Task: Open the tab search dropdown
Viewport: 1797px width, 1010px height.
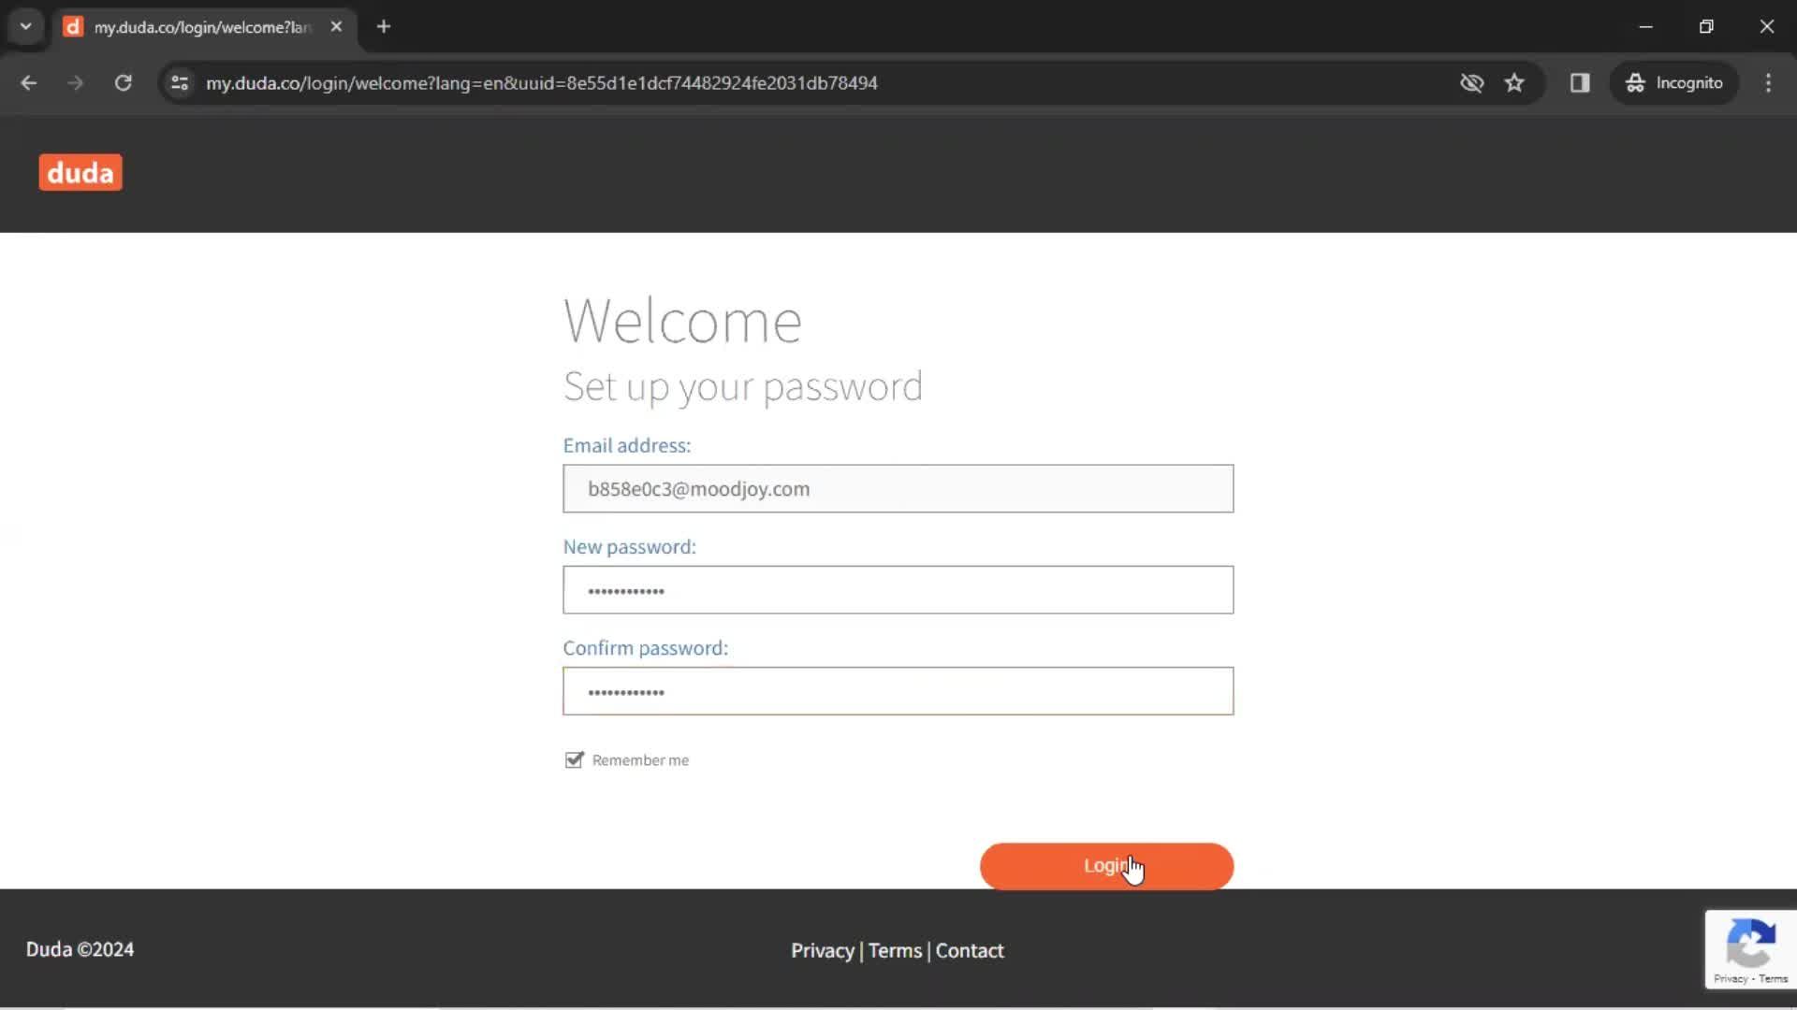Action: coord(26,26)
